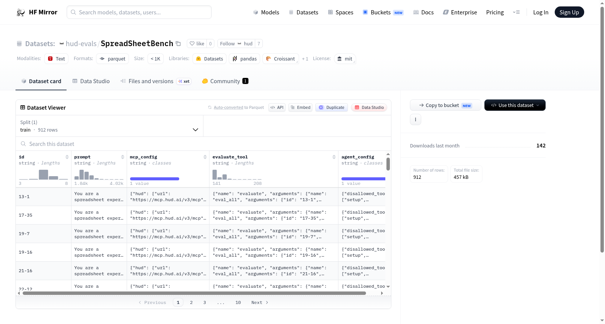The width and height of the screenshot is (605, 324).
Task: Sort by the prompt column
Action: [123, 157]
